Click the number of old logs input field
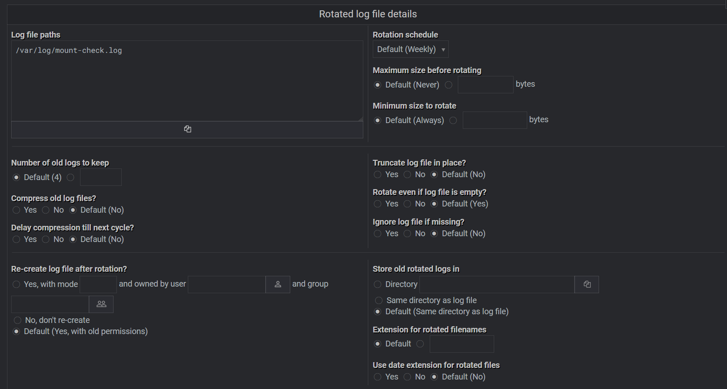The image size is (727, 389). 101,177
